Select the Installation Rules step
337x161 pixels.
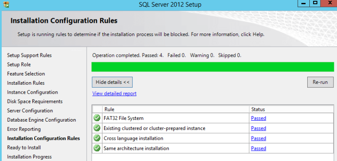click(26, 83)
